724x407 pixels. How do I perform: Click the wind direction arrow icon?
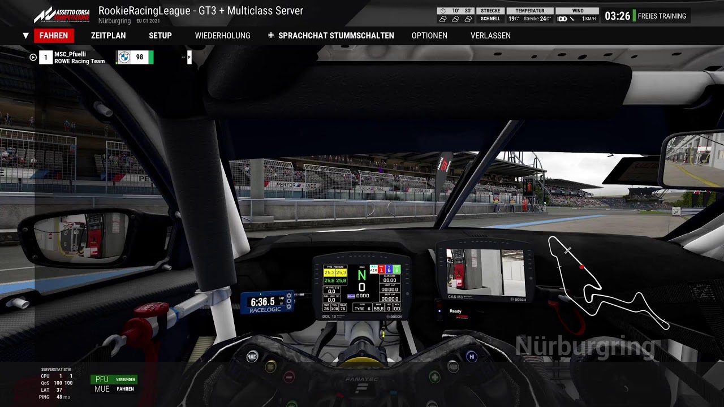[x=572, y=19]
